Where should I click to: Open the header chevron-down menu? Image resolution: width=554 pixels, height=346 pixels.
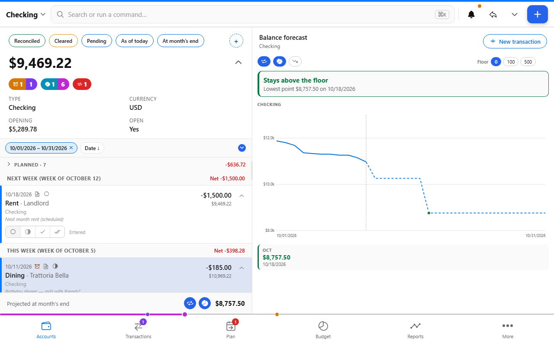(x=515, y=14)
